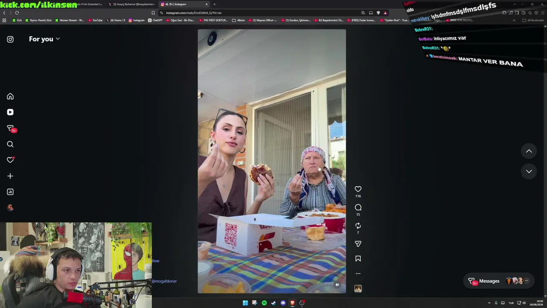Open the ilkinsan Stream bookmark

point(70,20)
